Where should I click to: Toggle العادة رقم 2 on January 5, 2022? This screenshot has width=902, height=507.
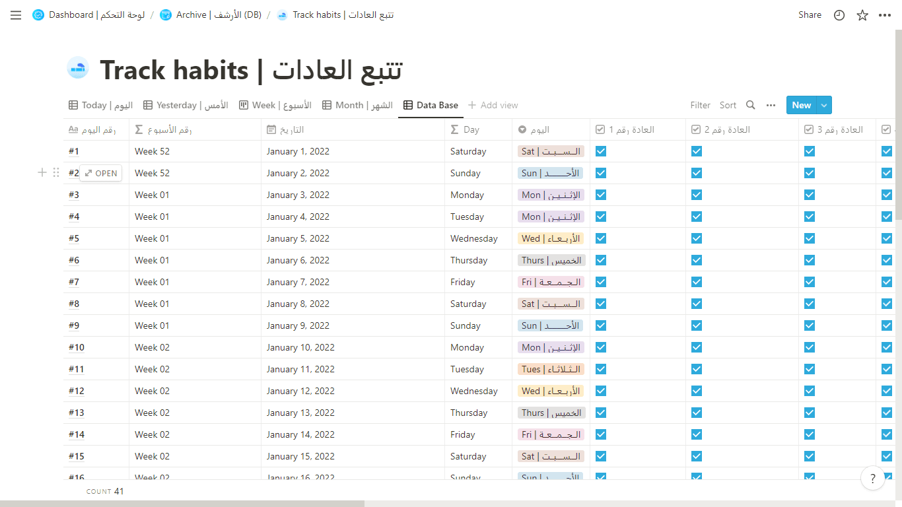[x=697, y=238]
